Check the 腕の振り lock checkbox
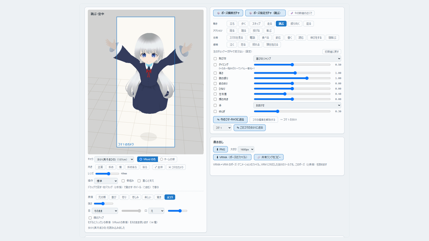Image resolution: width=429 pixels, height=241 pixels. point(215,78)
